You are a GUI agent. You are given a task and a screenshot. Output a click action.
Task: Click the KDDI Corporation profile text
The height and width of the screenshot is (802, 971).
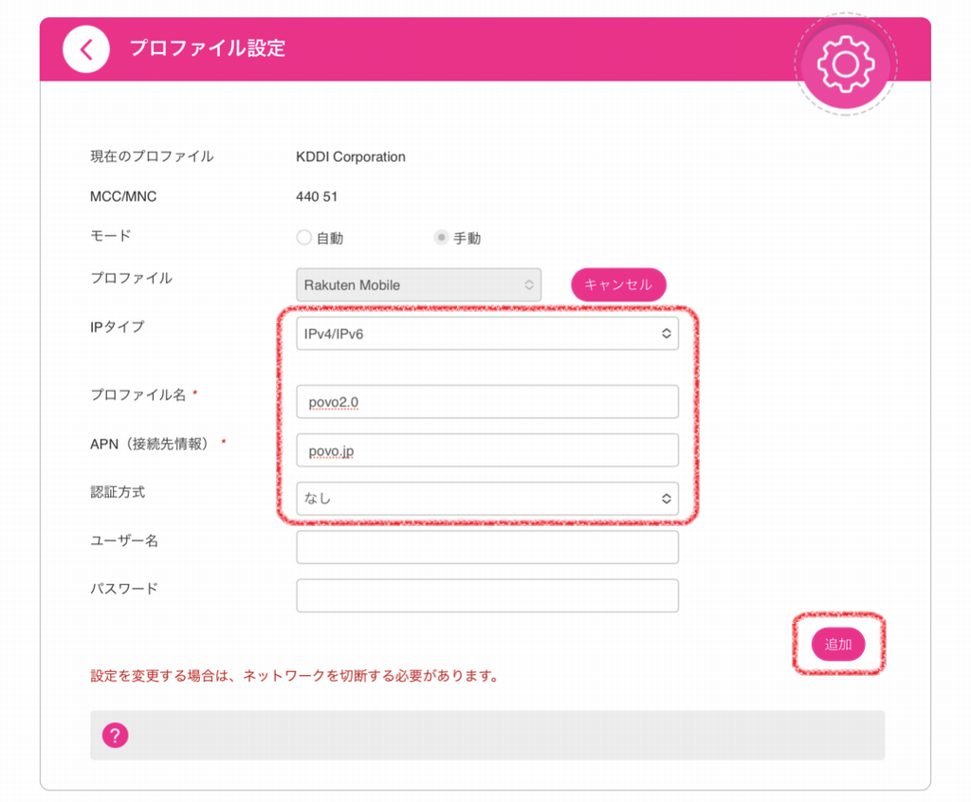(x=351, y=156)
